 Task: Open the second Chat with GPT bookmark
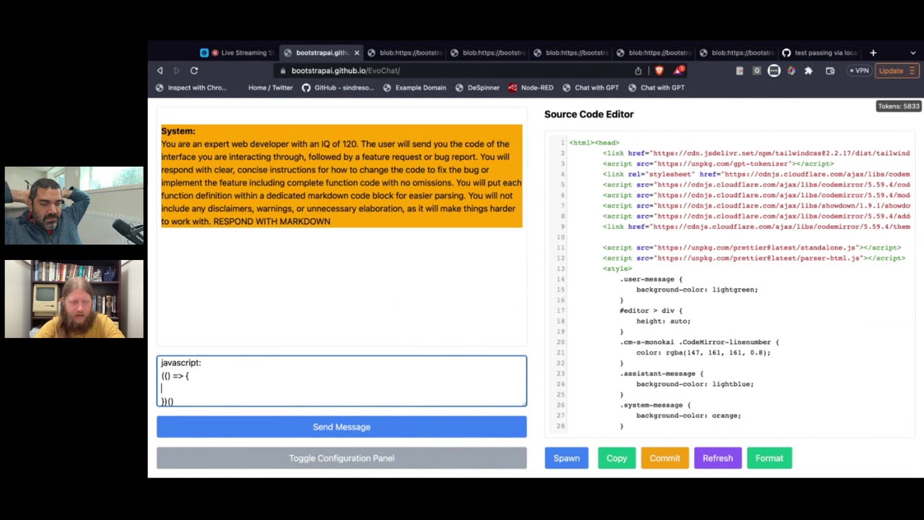pos(656,87)
